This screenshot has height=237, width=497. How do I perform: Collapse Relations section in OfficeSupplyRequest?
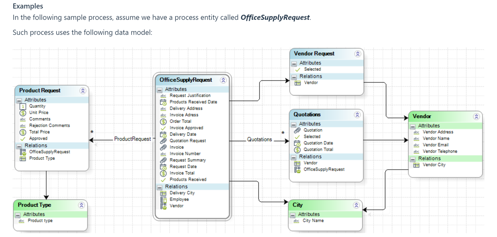tap(160, 187)
